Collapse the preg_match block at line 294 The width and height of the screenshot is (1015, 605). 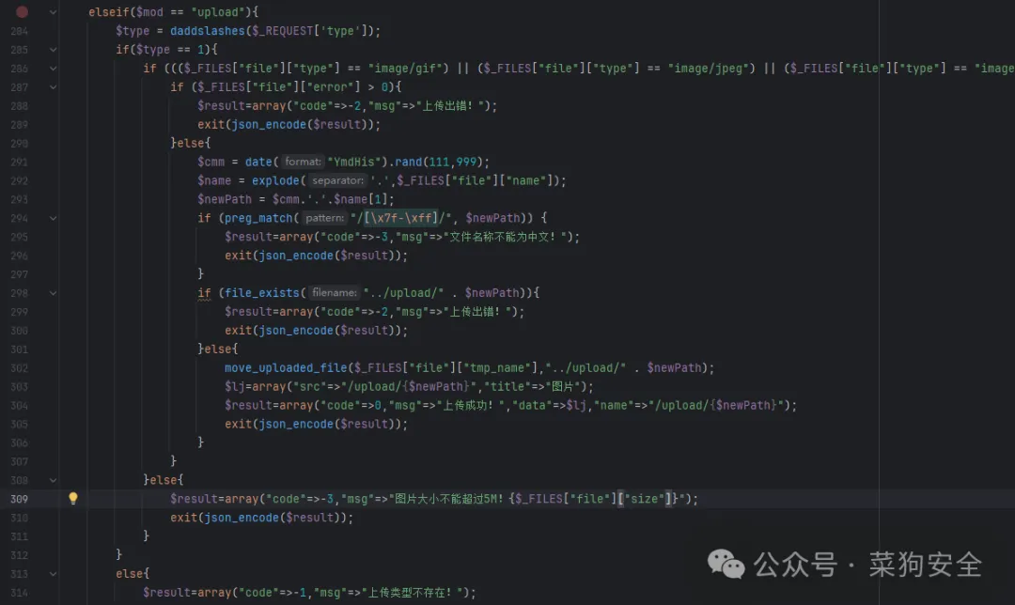point(53,218)
